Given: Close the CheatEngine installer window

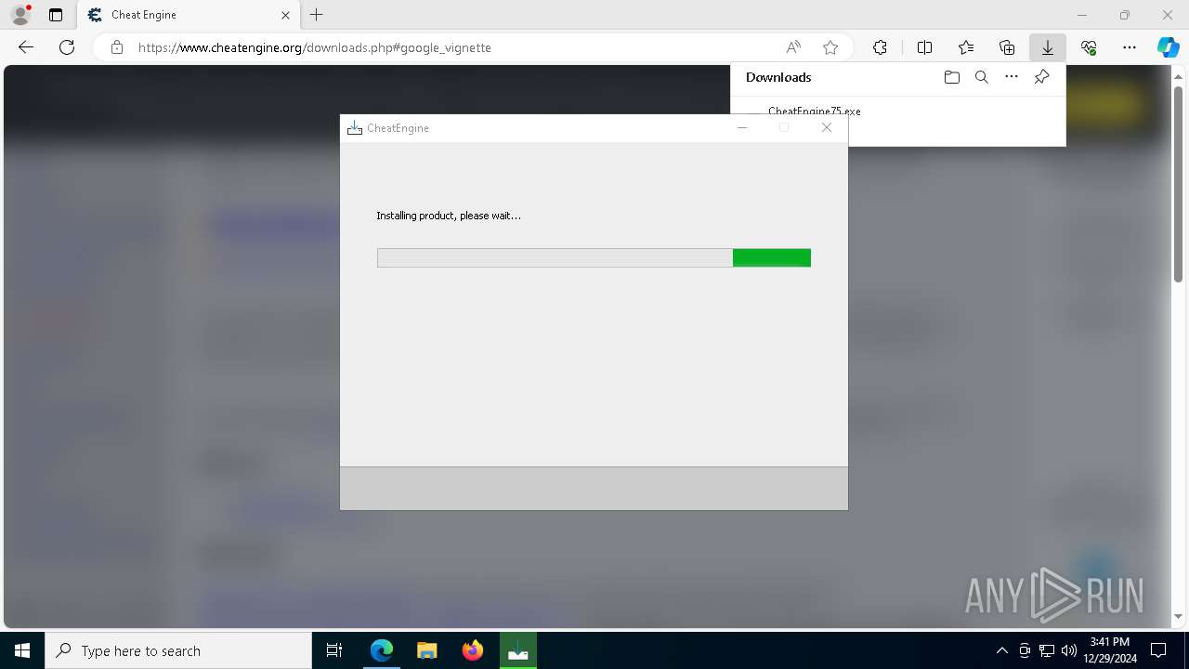Looking at the screenshot, I should 827,128.
